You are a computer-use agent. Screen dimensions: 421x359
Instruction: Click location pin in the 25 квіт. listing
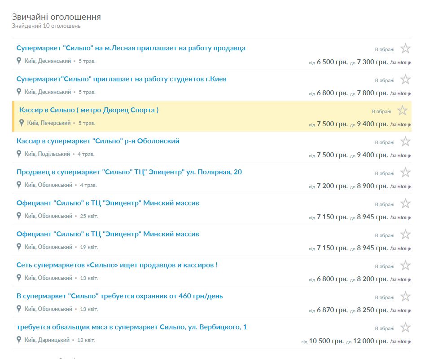point(19,216)
